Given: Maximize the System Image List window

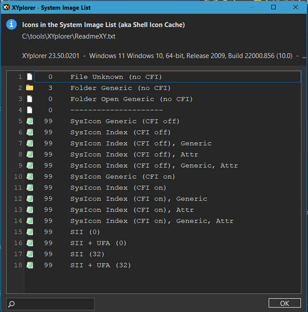Looking at the screenshot, I should [274, 7].
